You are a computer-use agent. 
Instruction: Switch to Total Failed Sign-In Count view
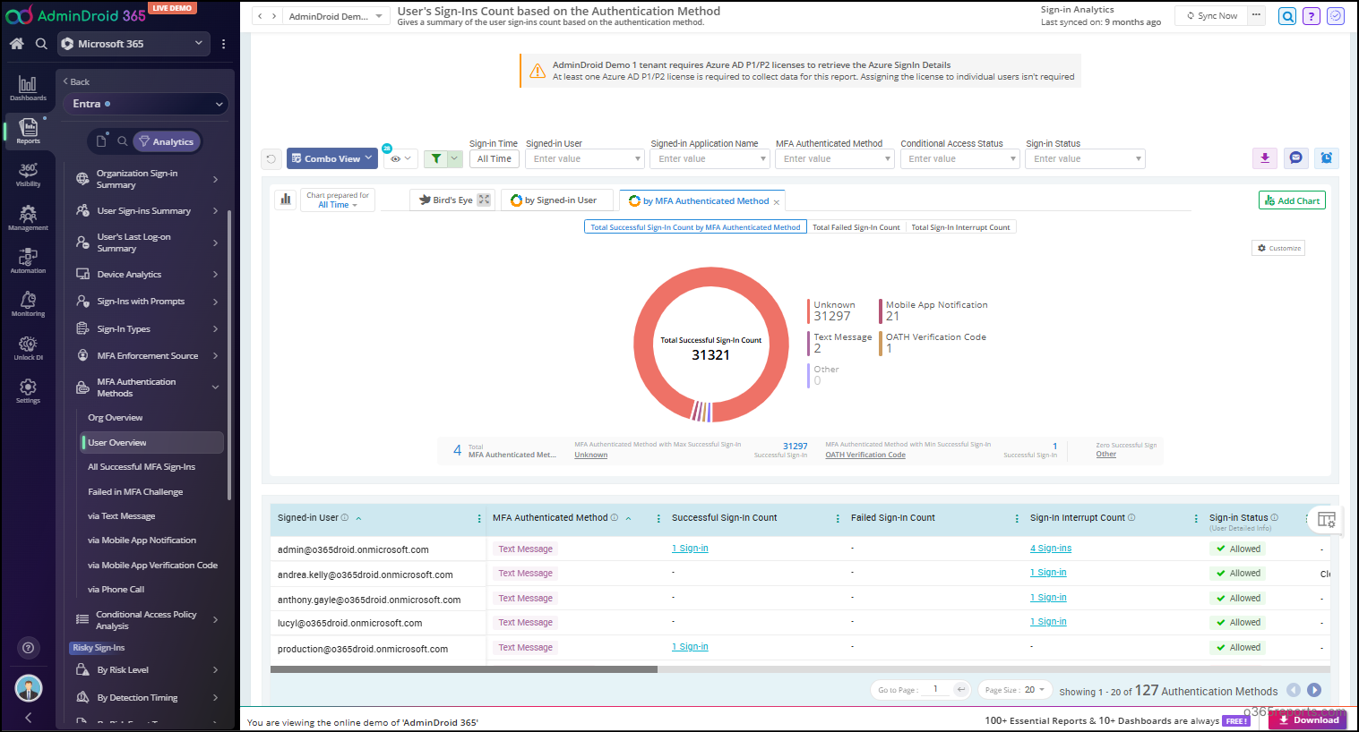tap(856, 227)
